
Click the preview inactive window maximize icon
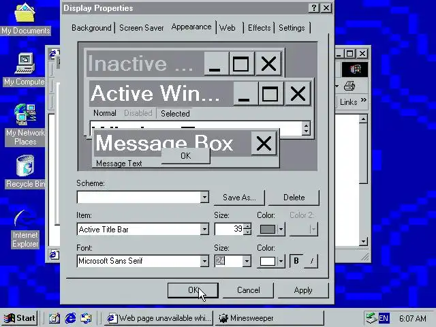(x=240, y=63)
